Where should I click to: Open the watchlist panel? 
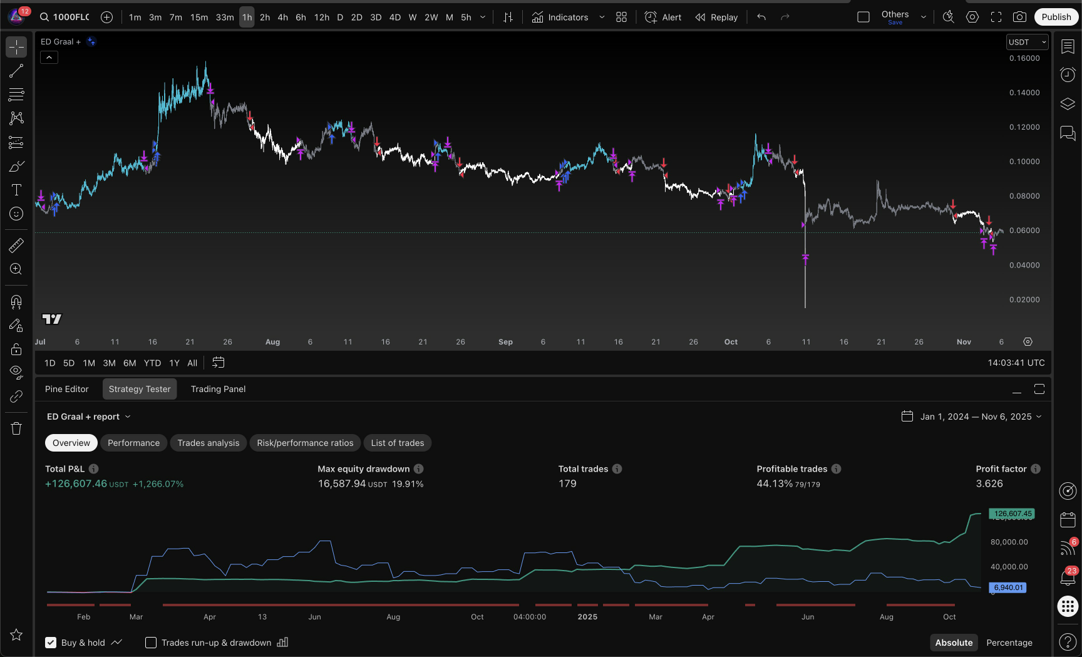pyautogui.click(x=1068, y=47)
